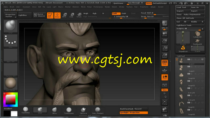The width and height of the screenshot is (210, 118).
Task: Open the Brush menu
Action: point(12,7)
